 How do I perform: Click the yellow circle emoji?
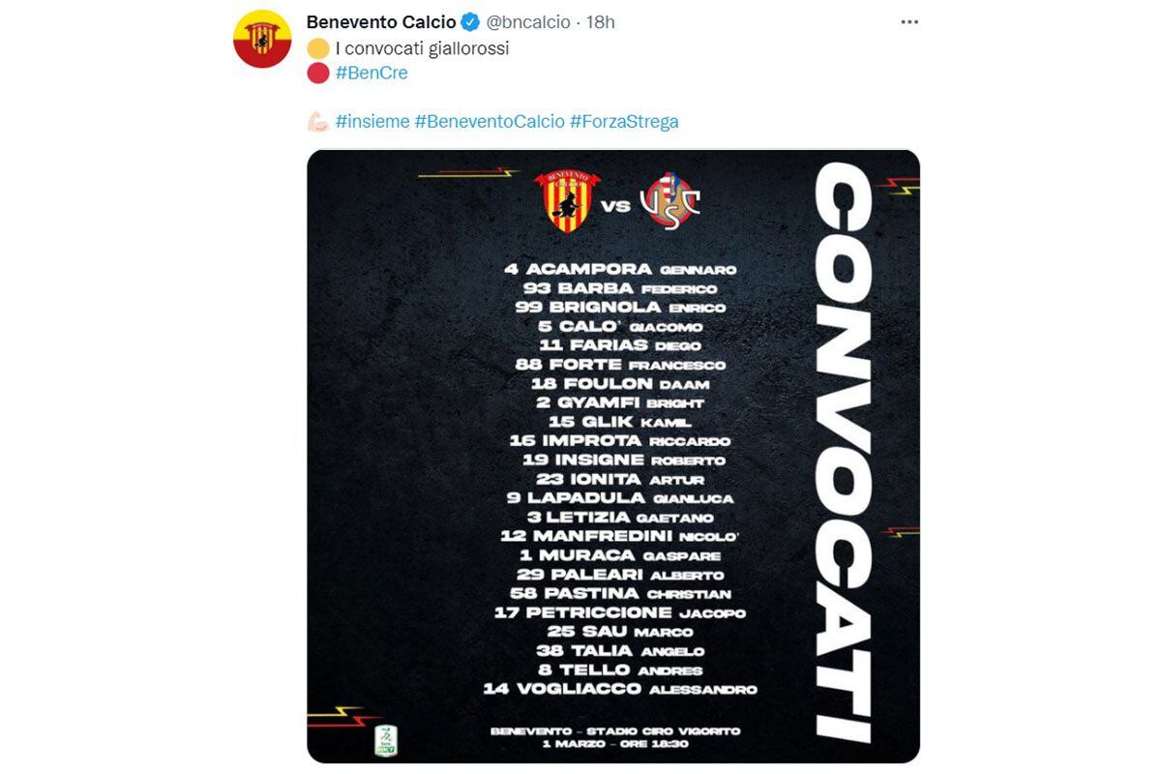click(x=317, y=48)
